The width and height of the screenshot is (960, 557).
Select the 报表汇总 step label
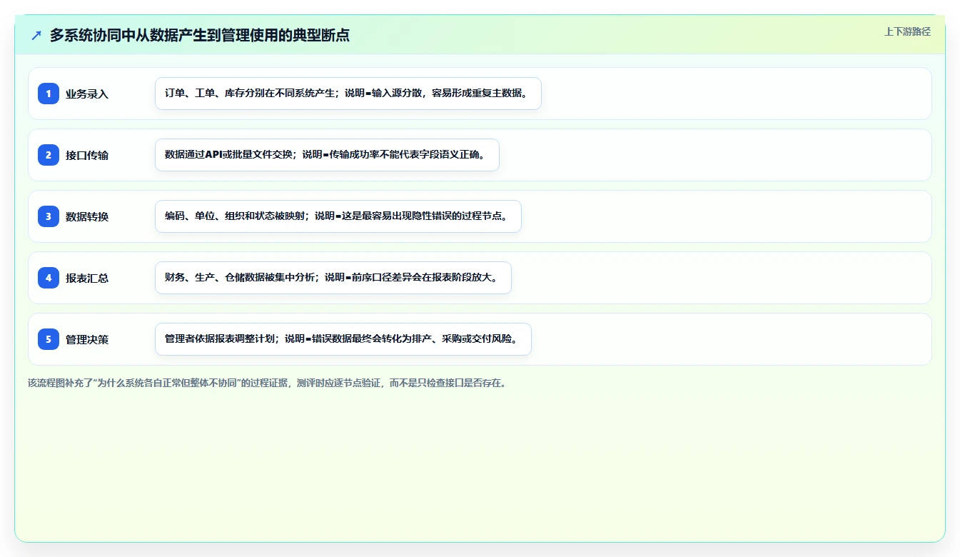point(87,278)
